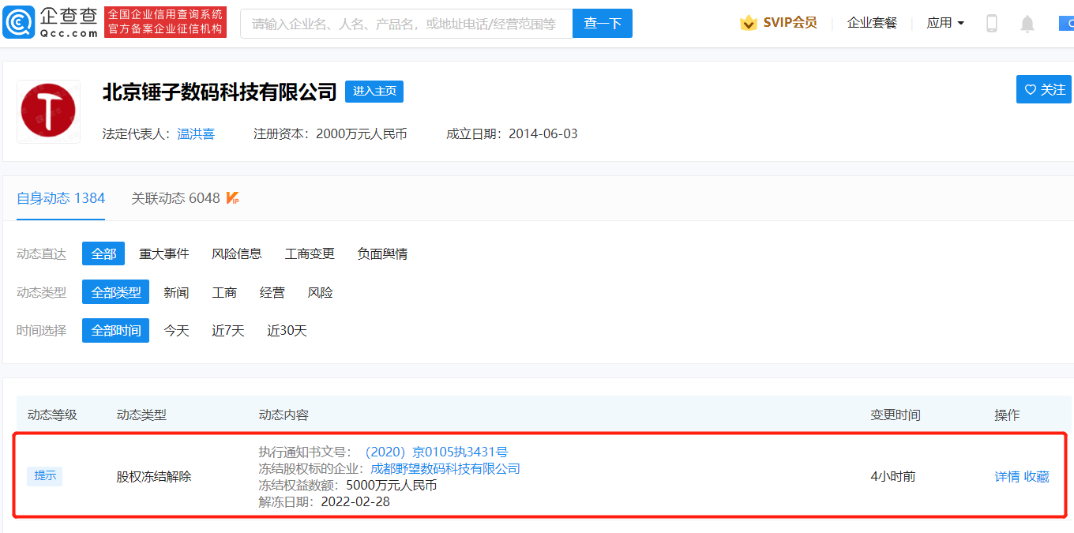Filter time by 近7天
Viewport: 1074px width, 533px height.
[227, 330]
